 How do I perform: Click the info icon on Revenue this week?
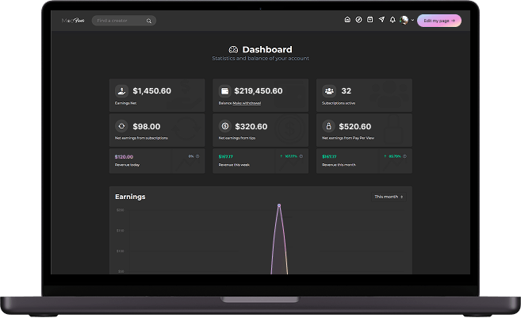301,156
